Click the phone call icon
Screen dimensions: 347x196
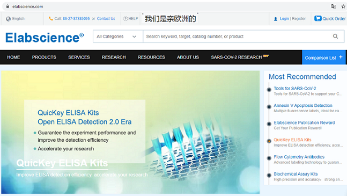coord(51,19)
